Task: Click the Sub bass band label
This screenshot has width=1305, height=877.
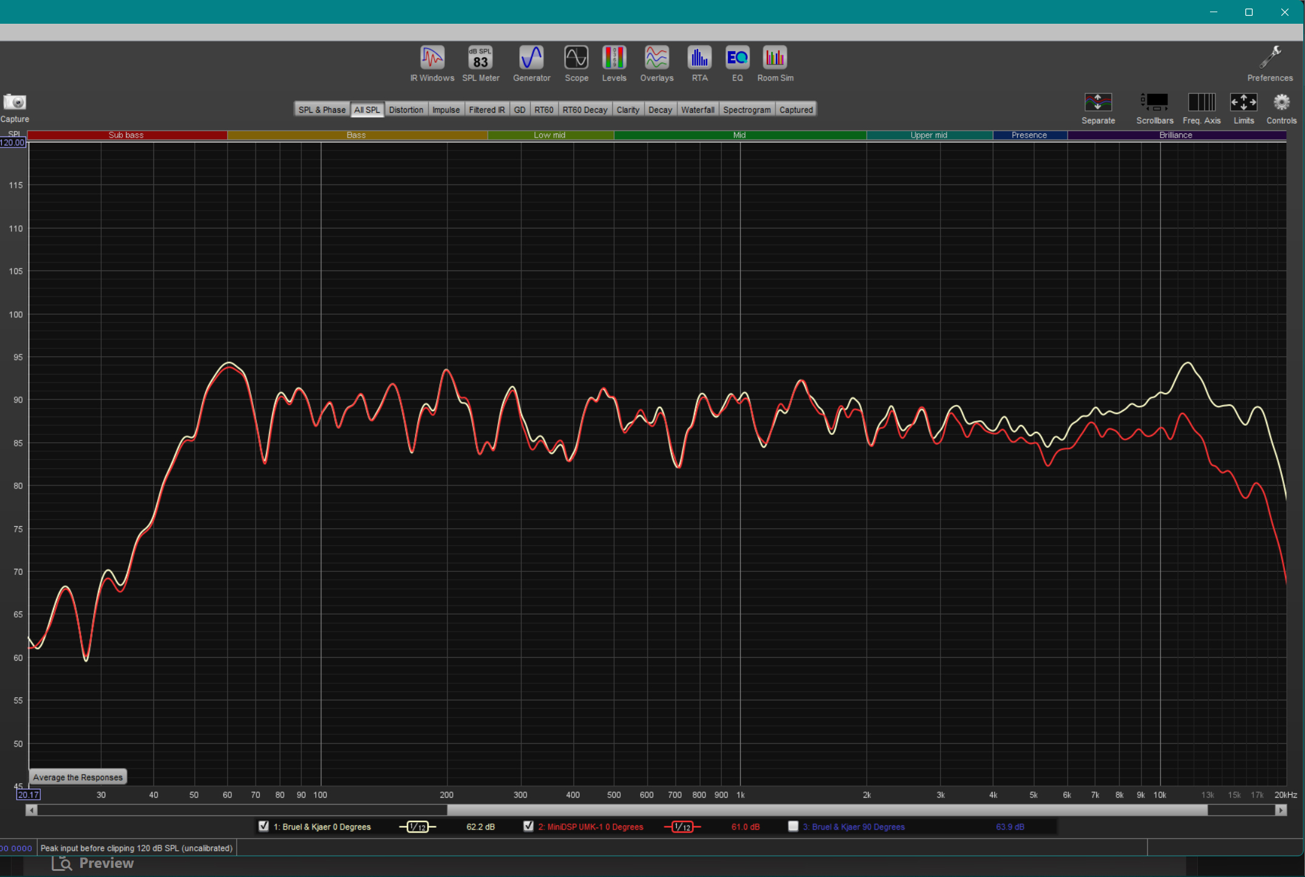Action: [127, 135]
